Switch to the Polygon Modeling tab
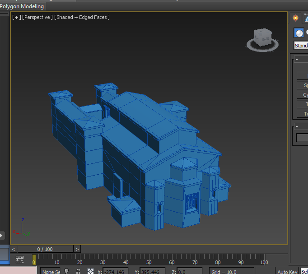The height and width of the screenshot is (274, 308). point(23,6)
